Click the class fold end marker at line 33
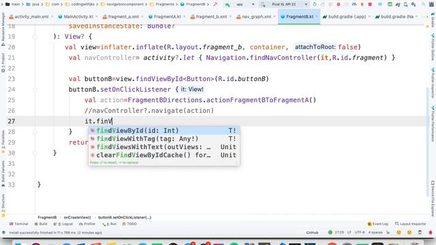436x245 pixels. (x=35, y=184)
